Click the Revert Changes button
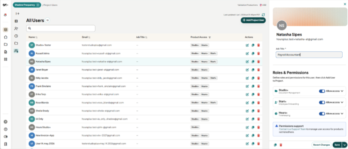 pos(321,145)
